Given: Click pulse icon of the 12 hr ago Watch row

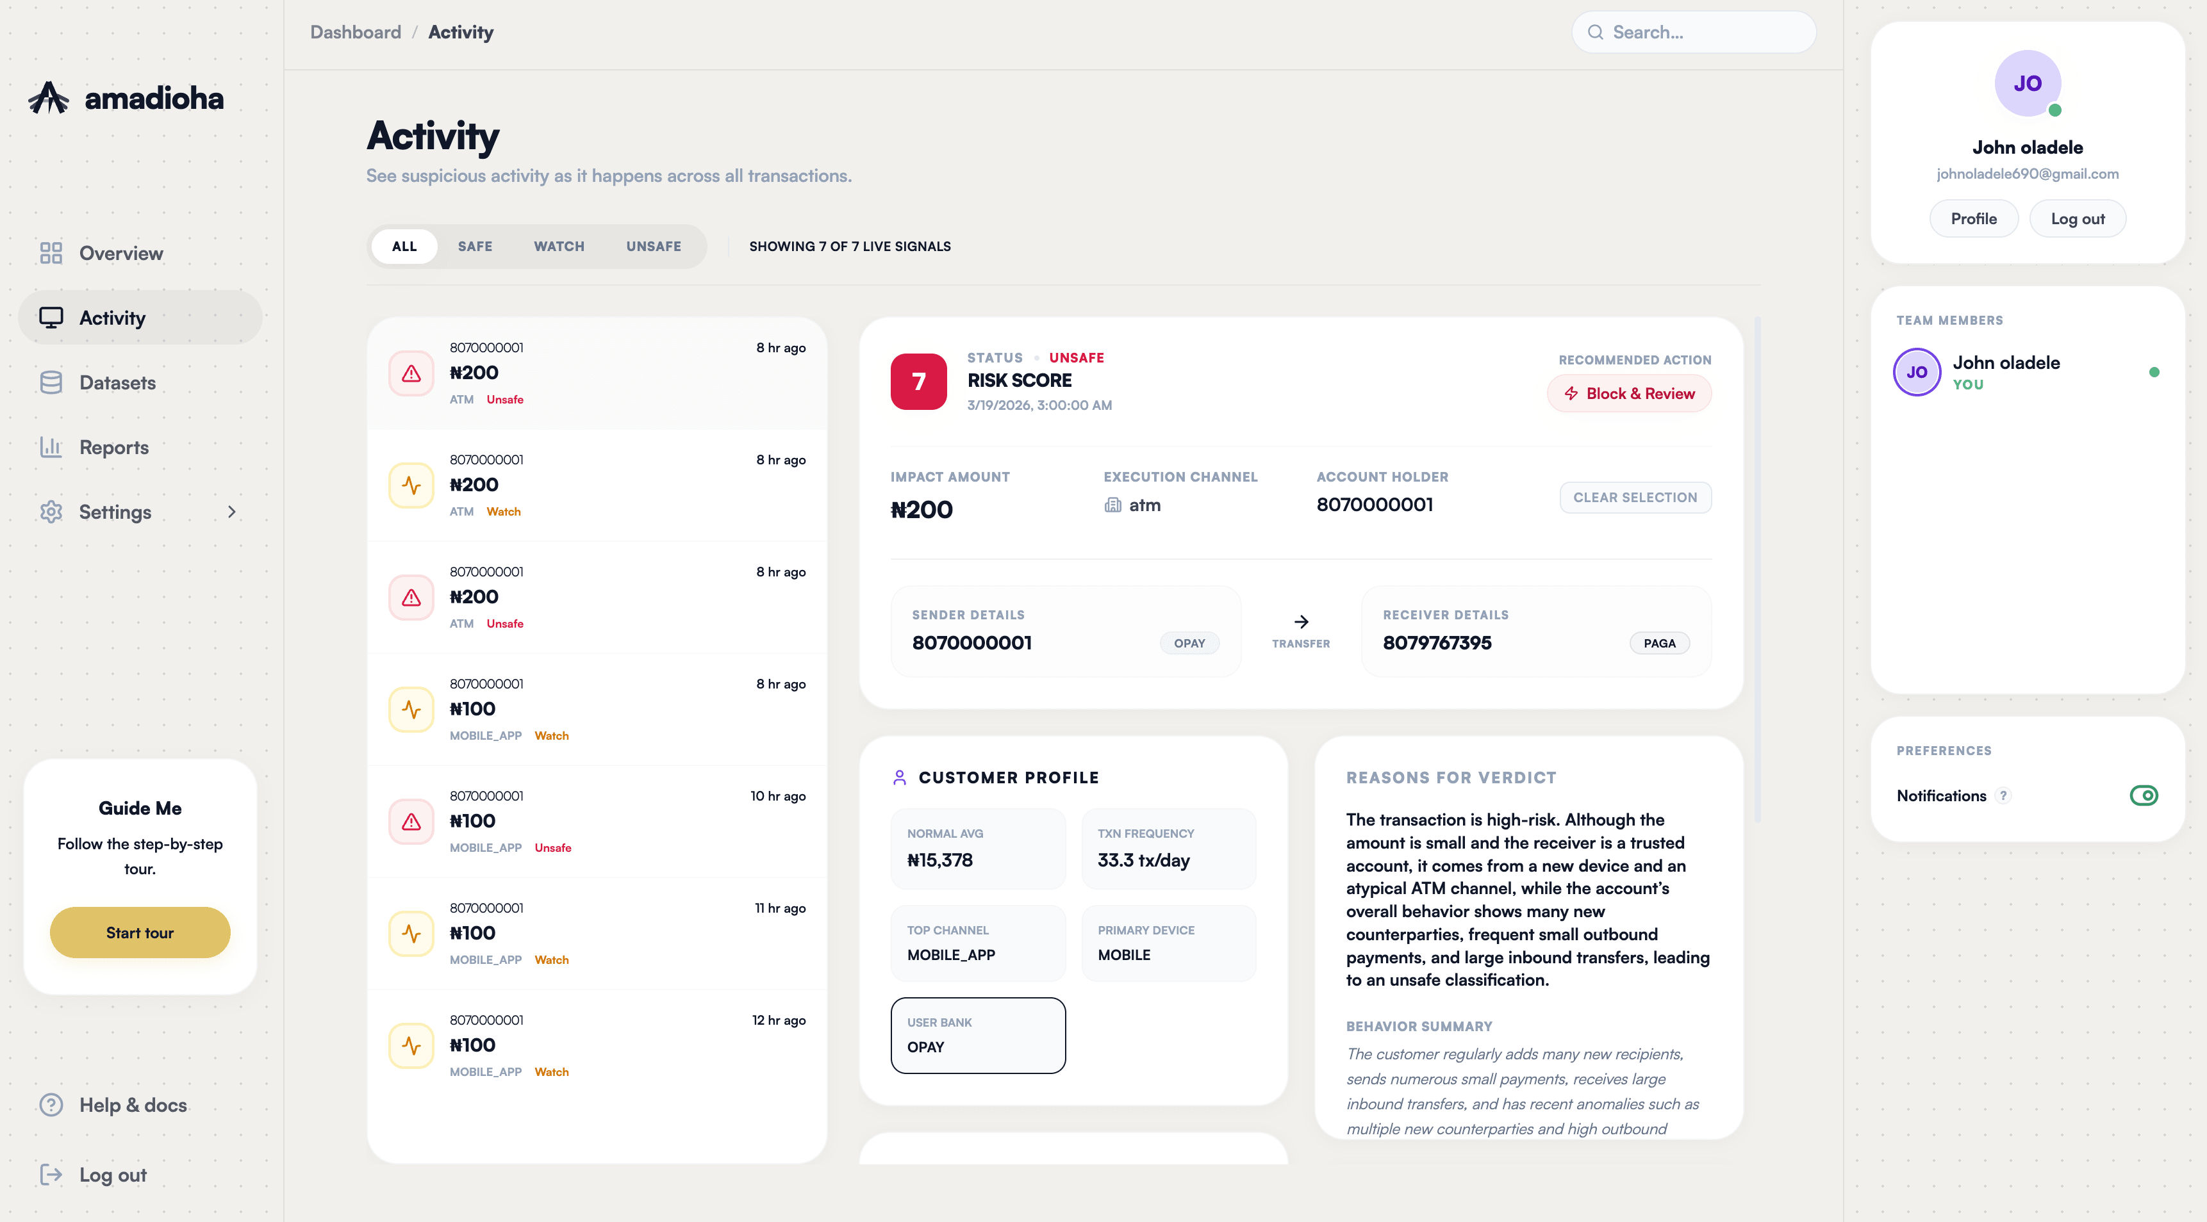Looking at the screenshot, I should 411,1047.
